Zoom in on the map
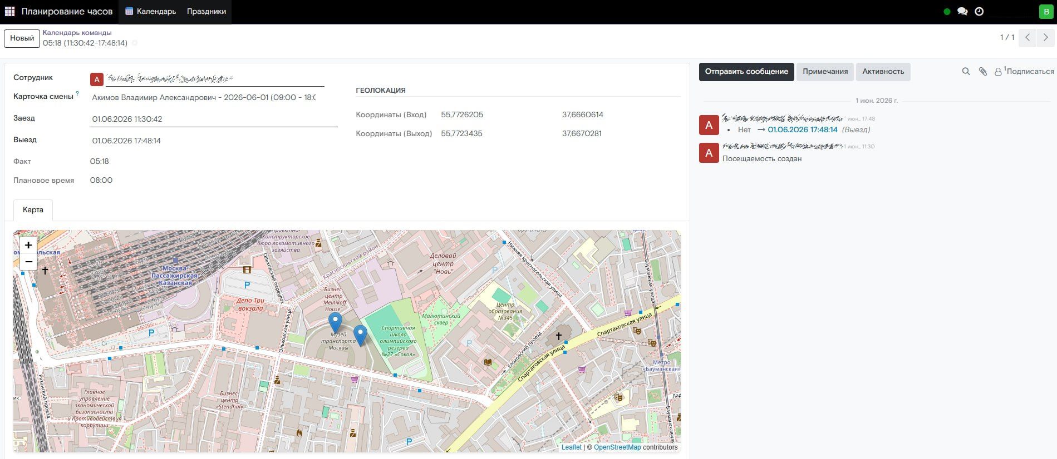 (x=28, y=245)
